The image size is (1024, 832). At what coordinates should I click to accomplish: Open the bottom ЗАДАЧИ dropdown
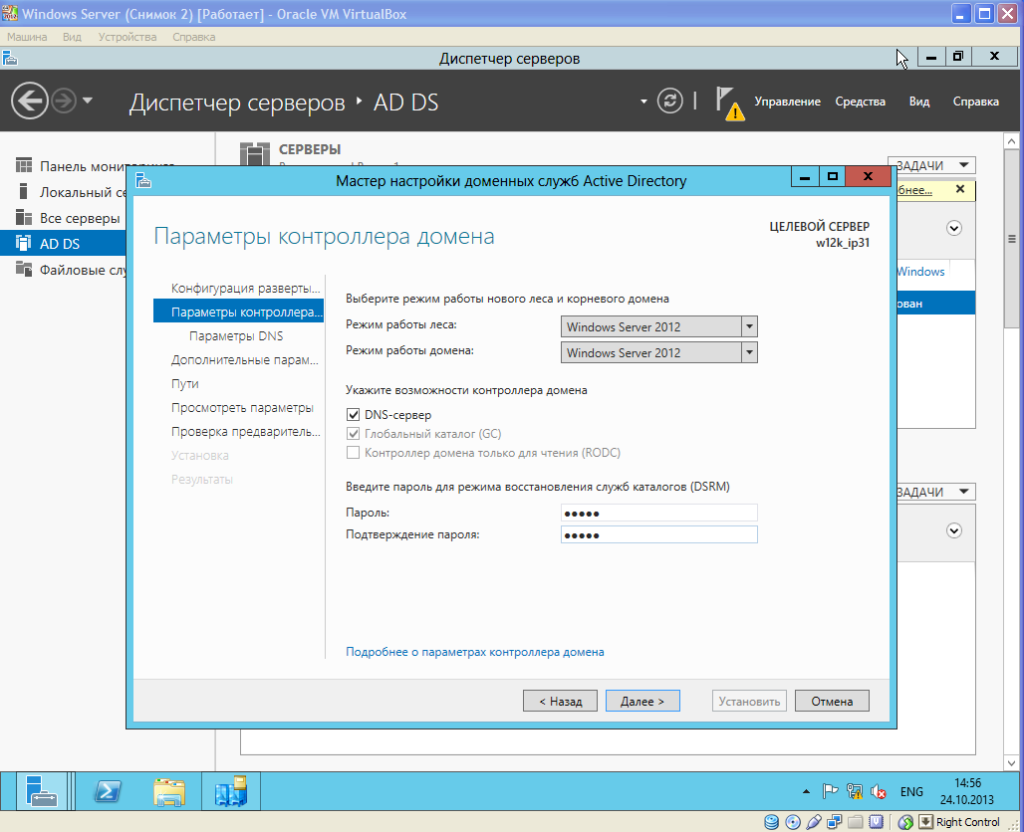(935, 492)
